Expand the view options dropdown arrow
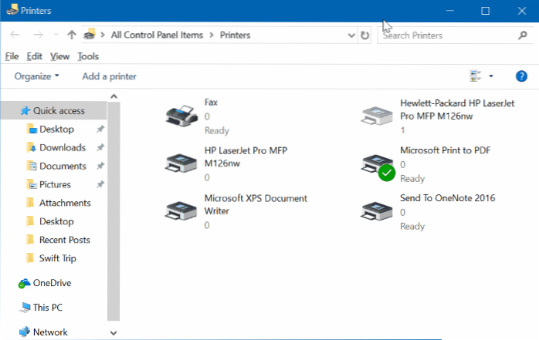 coord(491,76)
